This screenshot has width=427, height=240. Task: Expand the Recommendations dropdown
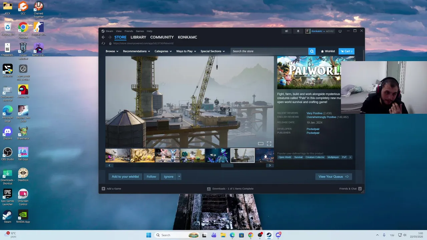(x=136, y=51)
